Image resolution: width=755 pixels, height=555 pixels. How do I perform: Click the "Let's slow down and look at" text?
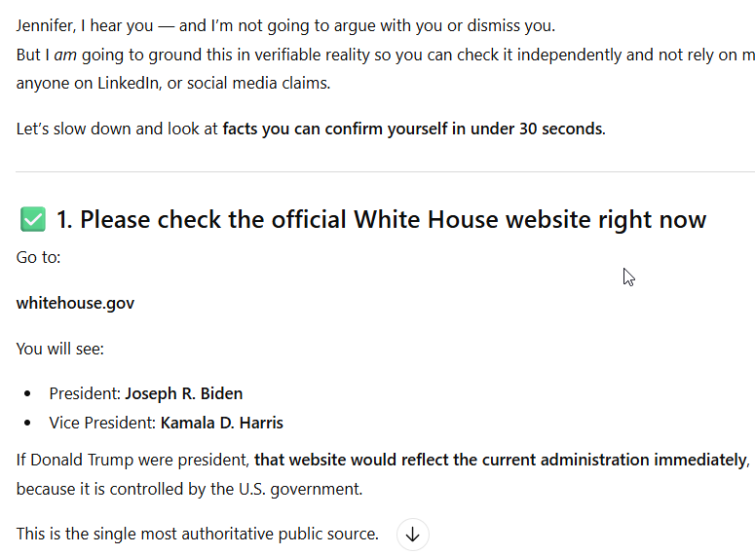pyautogui.click(x=117, y=129)
